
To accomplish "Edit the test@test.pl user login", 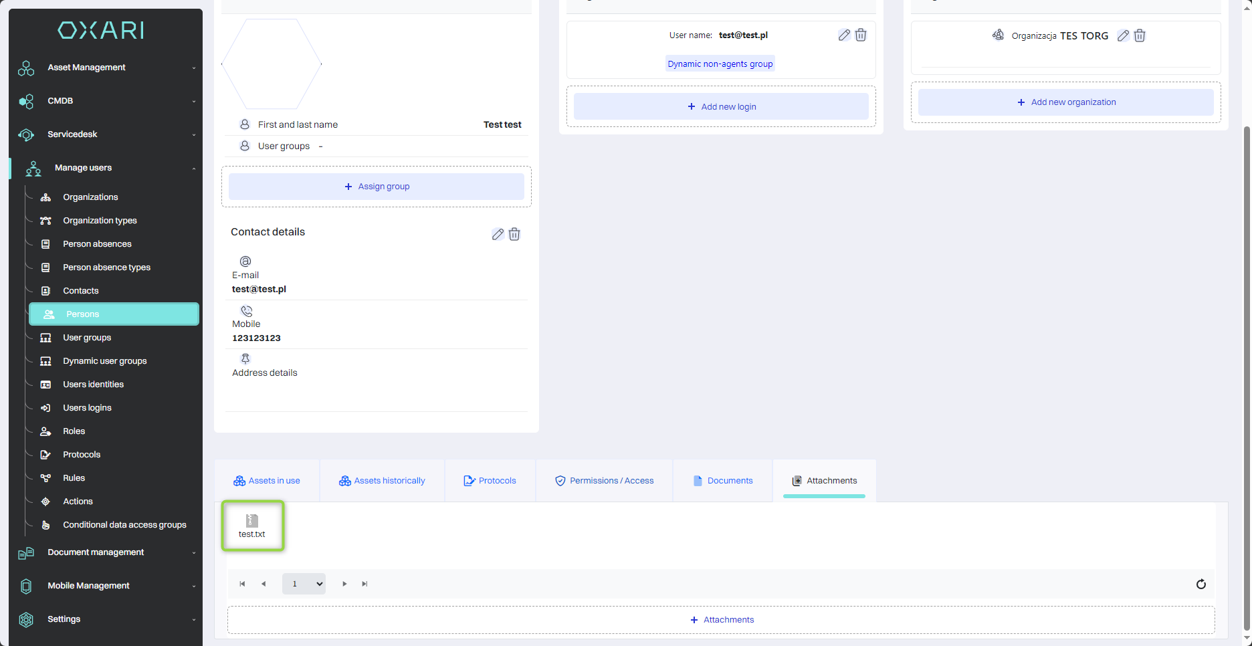I will click(x=844, y=35).
